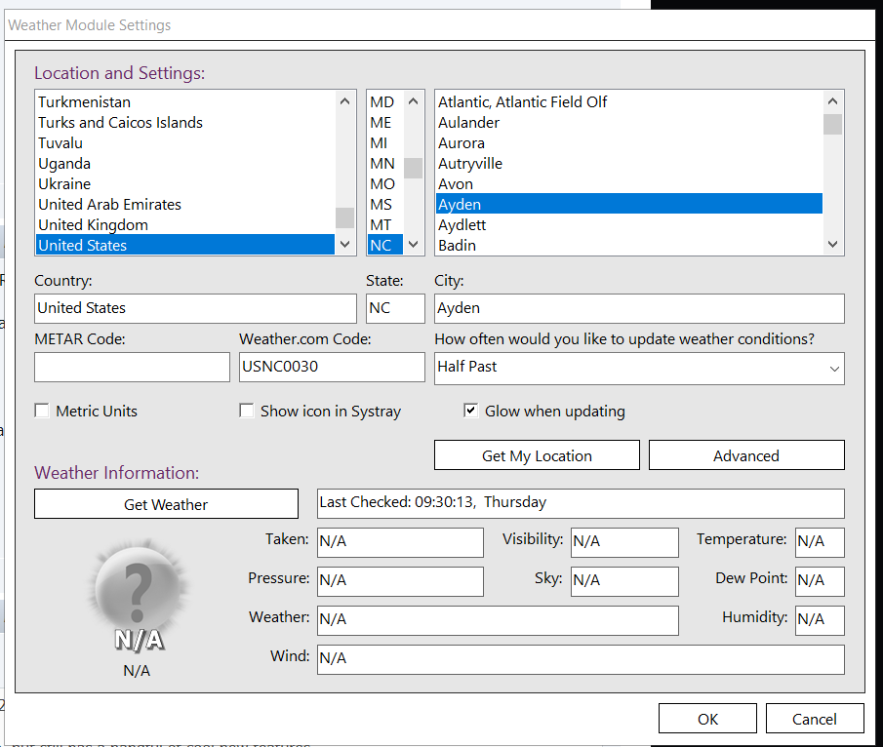Select Aurora in the city list
The width and height of the screenshot is (883, 747).
[x=462, y=143]
